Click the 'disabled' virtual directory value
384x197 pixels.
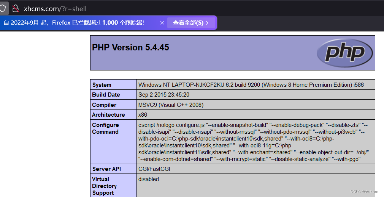click(149, 179)
